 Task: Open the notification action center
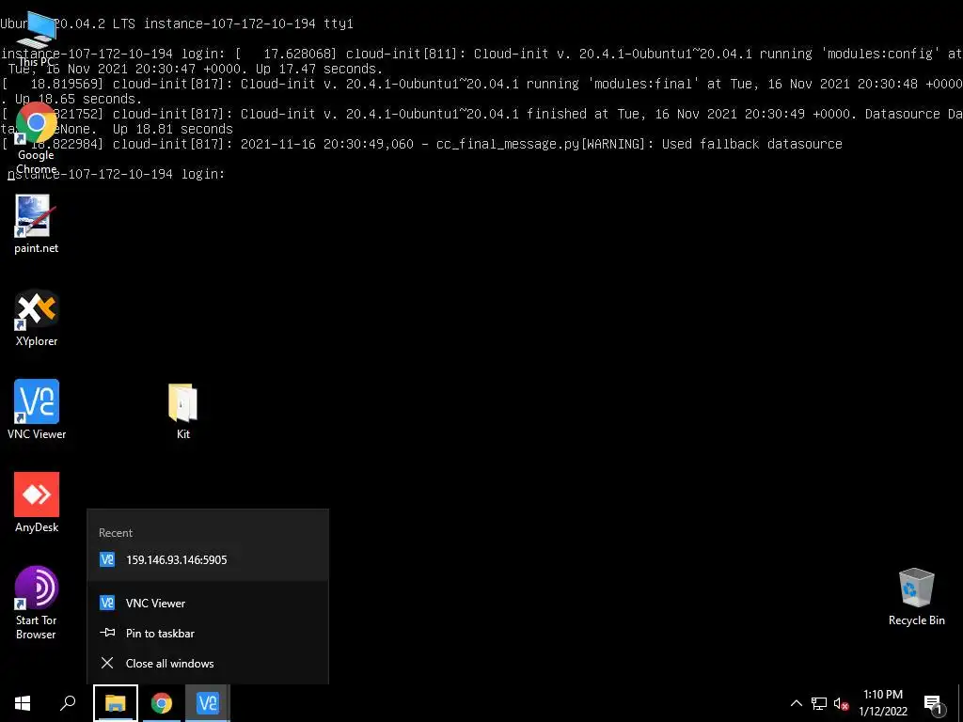click(934, 703)
